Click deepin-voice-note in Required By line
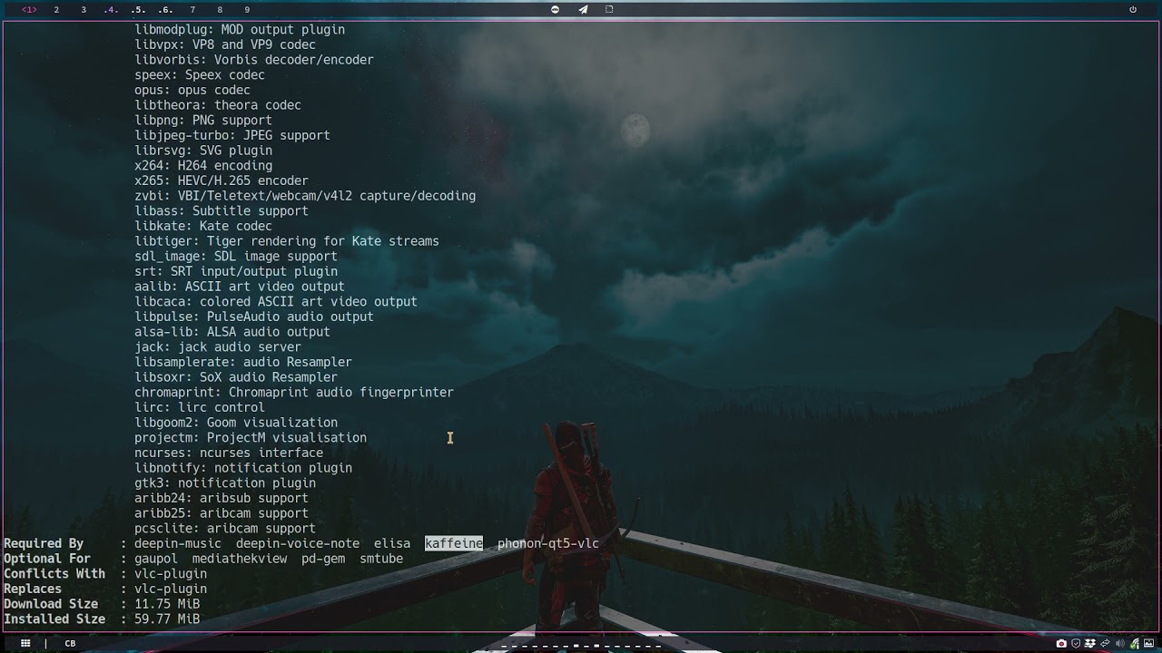1162x653 pixels. [298, 543]
